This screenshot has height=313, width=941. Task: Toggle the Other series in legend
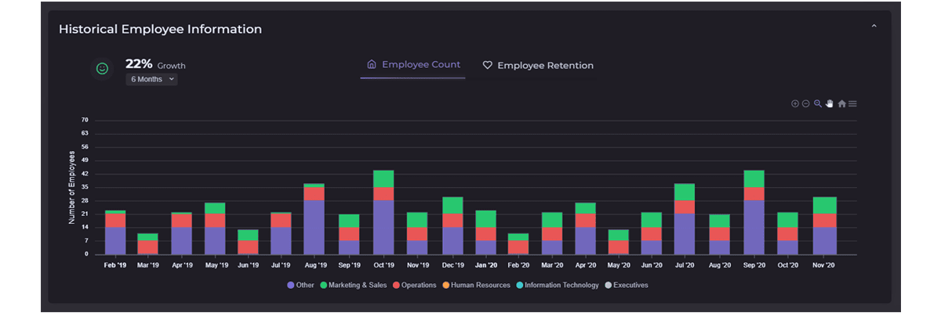pos(300,286)
